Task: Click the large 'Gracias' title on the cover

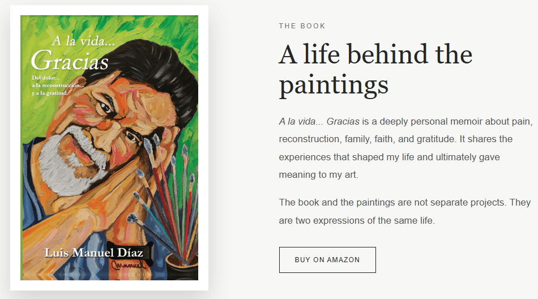Action: [70, 61]
